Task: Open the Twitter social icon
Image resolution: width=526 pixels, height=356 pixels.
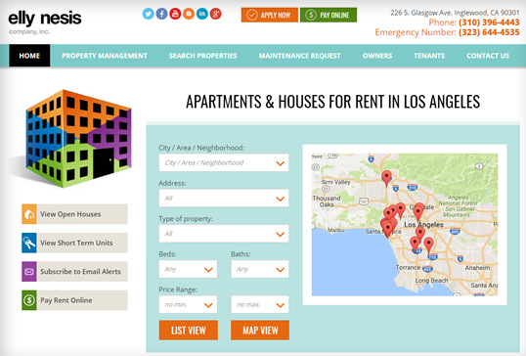Action: (149, 14)
